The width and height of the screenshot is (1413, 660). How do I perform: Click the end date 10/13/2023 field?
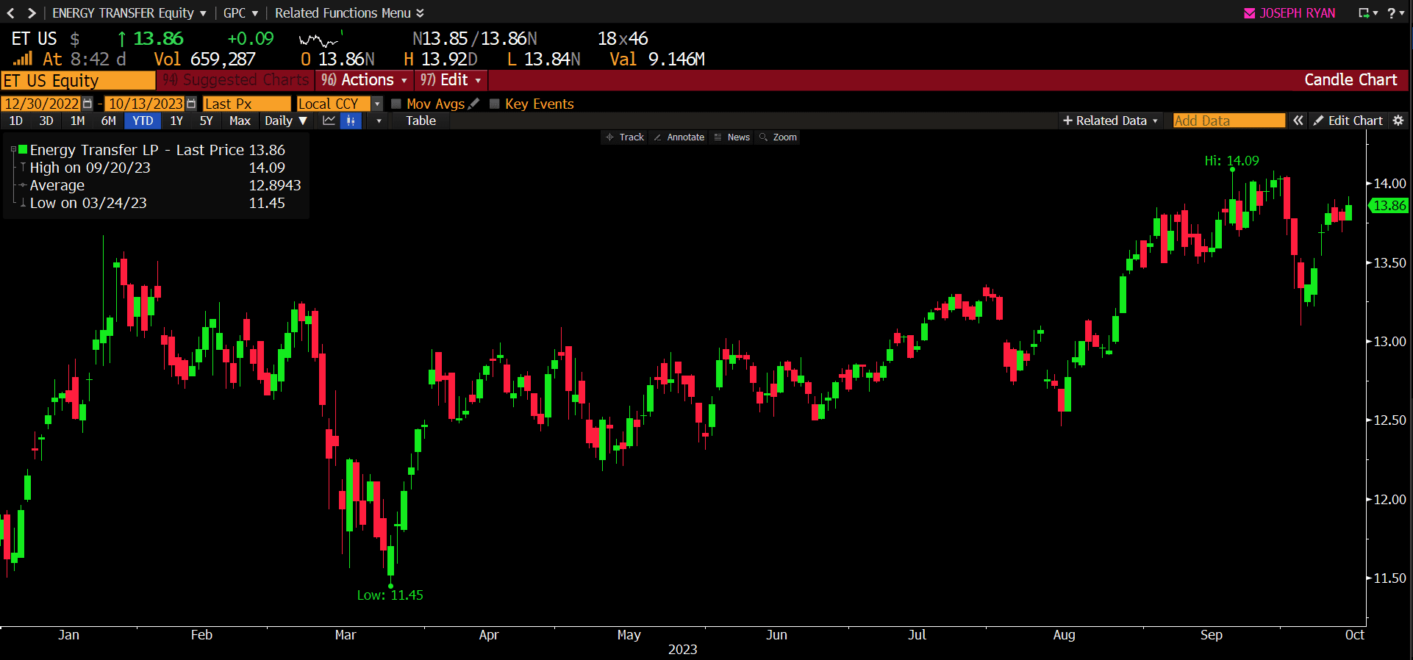click(x=145, y=104)
